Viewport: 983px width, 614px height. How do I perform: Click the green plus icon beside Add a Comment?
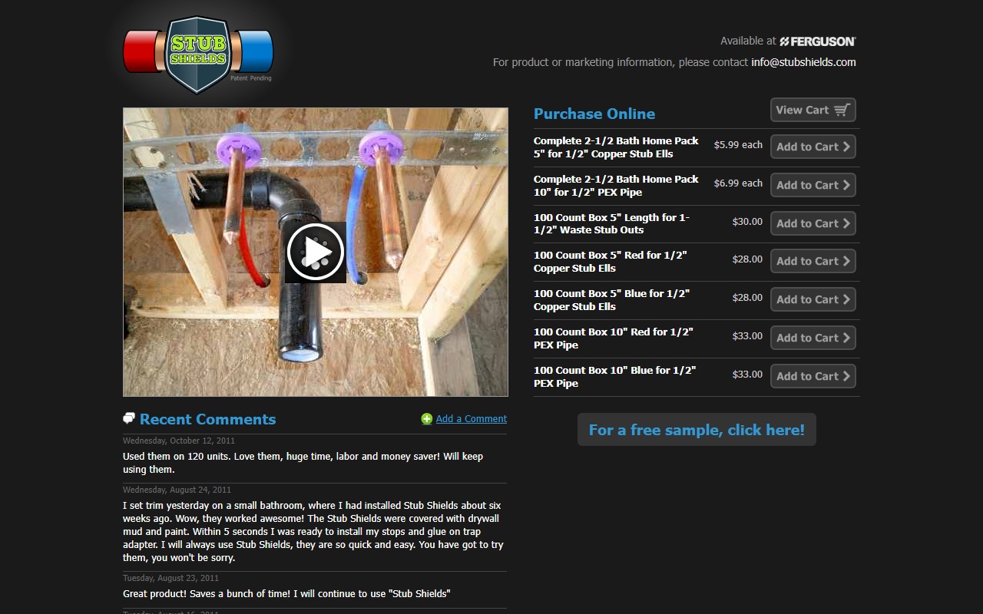tap(427, 419)
